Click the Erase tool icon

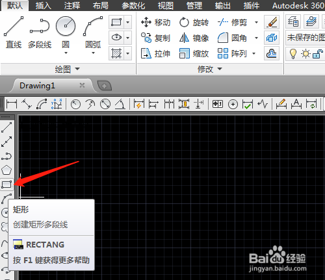click(x=272, y=22)
